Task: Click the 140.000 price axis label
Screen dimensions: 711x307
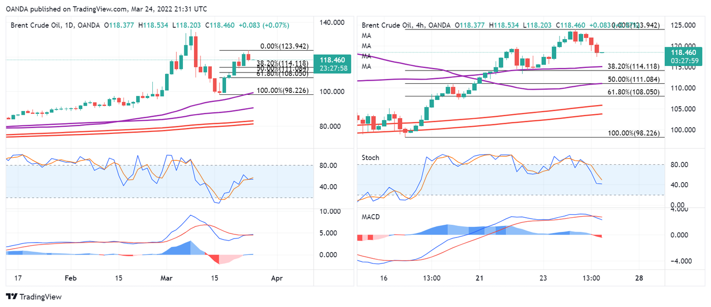Action: [x=331, y=22]
